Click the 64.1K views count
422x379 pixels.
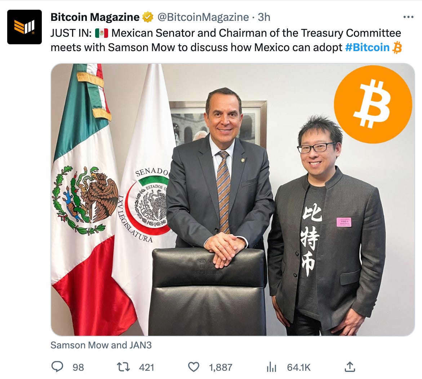click(299, 367)
